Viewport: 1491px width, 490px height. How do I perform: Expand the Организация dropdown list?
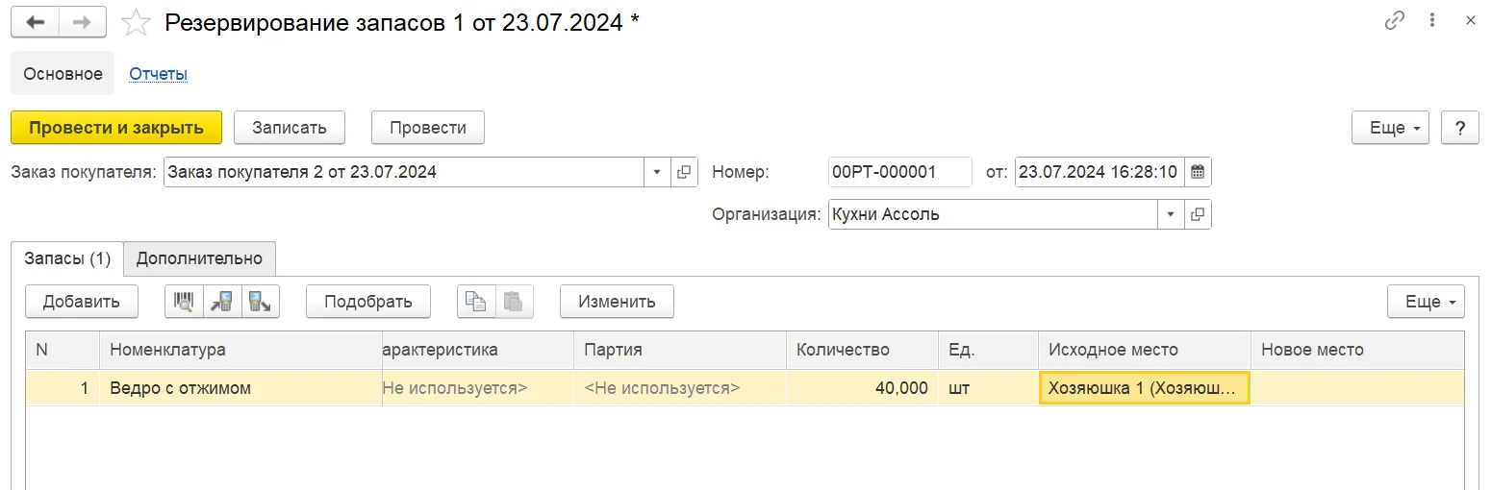pos(1171,214)
